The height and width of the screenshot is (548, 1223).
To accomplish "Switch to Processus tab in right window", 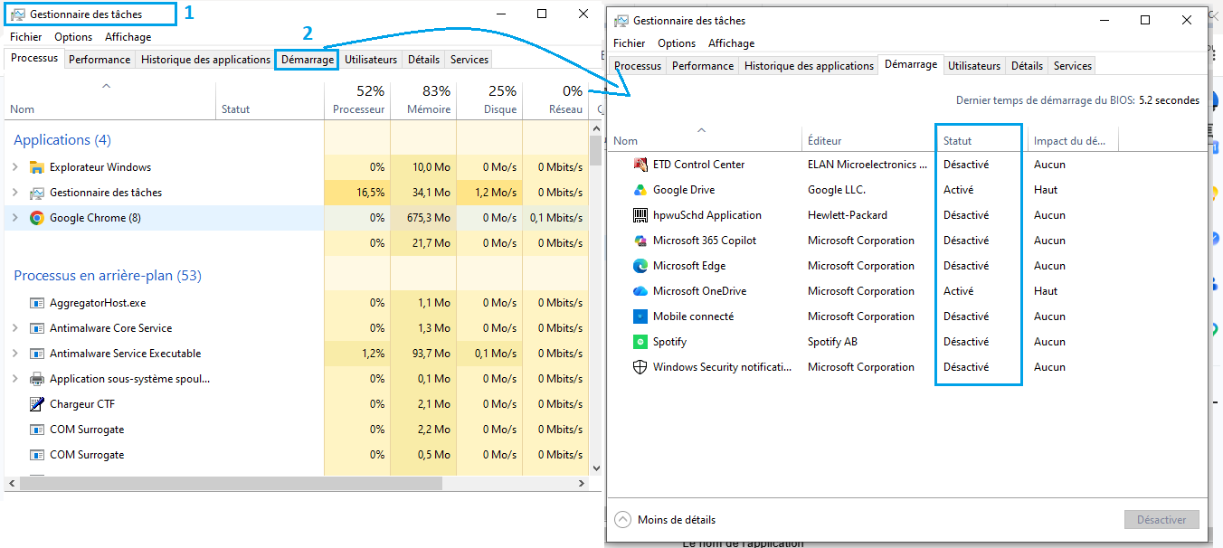I will click(638, 66).
